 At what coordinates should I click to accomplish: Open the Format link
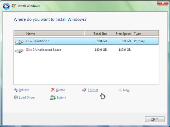pyautogui.click(x=93, y=90)
